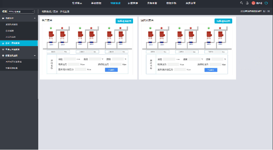Open the search icon in top bar
The height and width of the screenshot is (150, 273).
click(x=241, y=3)
